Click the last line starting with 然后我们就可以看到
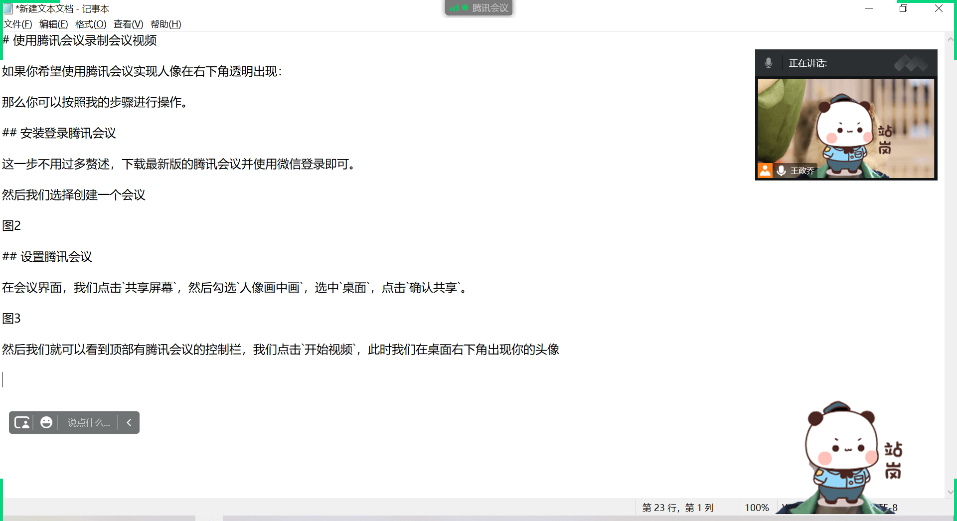This screenshot has height=521, width=957. coord(281,349)
